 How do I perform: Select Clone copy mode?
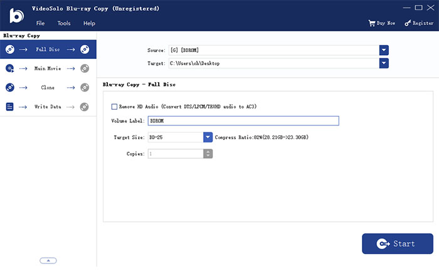pos(48,87)
